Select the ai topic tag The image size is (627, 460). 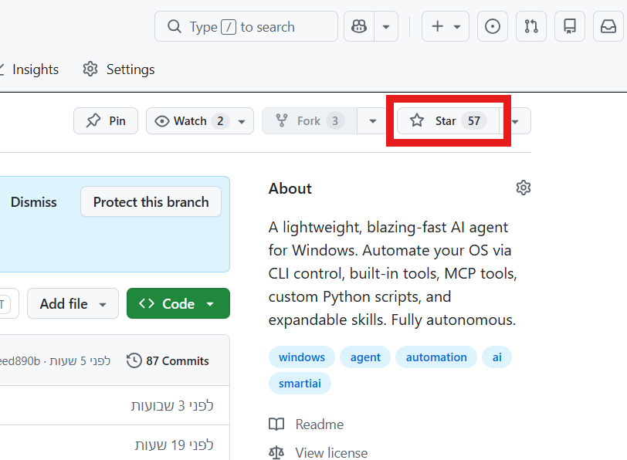point(497,357)
